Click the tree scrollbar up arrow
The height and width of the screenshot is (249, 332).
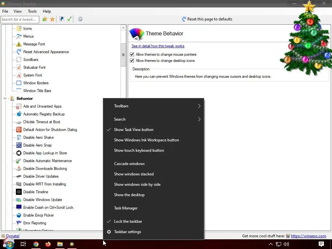[124, 28]
